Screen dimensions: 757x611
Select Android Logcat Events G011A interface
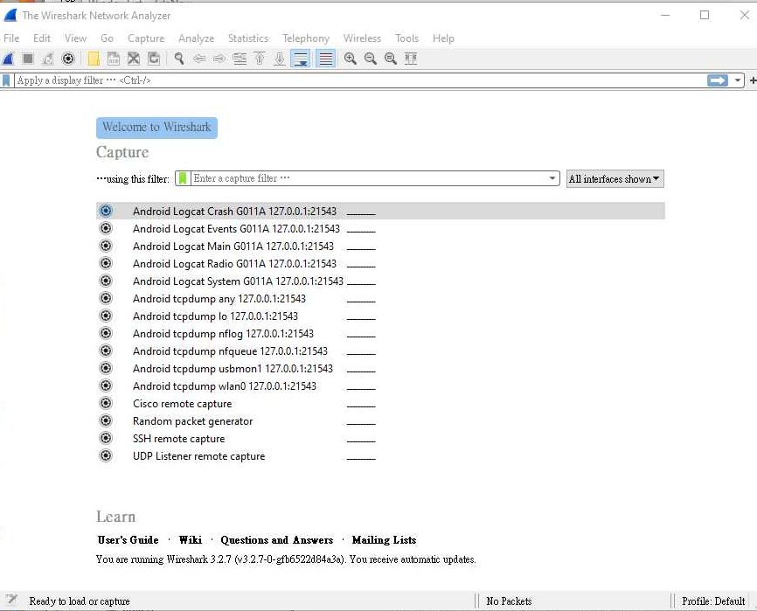pos(380,228)
